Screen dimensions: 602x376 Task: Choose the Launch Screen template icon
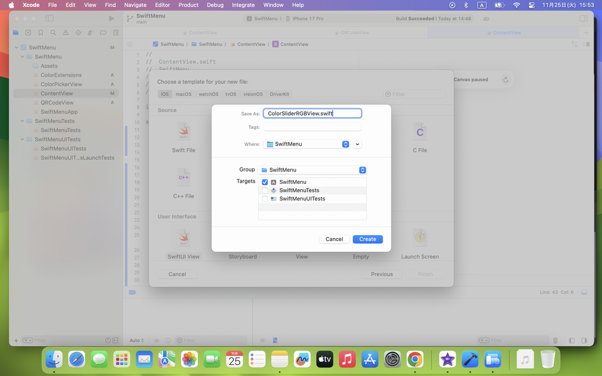(419, 238)
